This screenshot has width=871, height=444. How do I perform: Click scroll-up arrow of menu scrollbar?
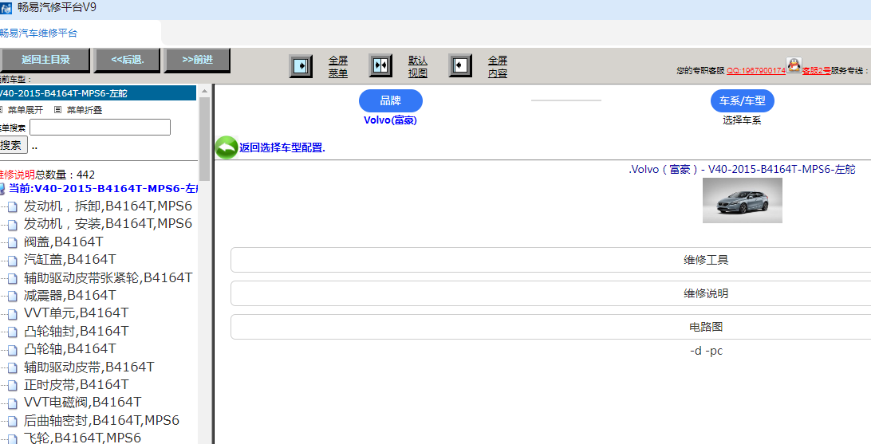coord(204,91)
